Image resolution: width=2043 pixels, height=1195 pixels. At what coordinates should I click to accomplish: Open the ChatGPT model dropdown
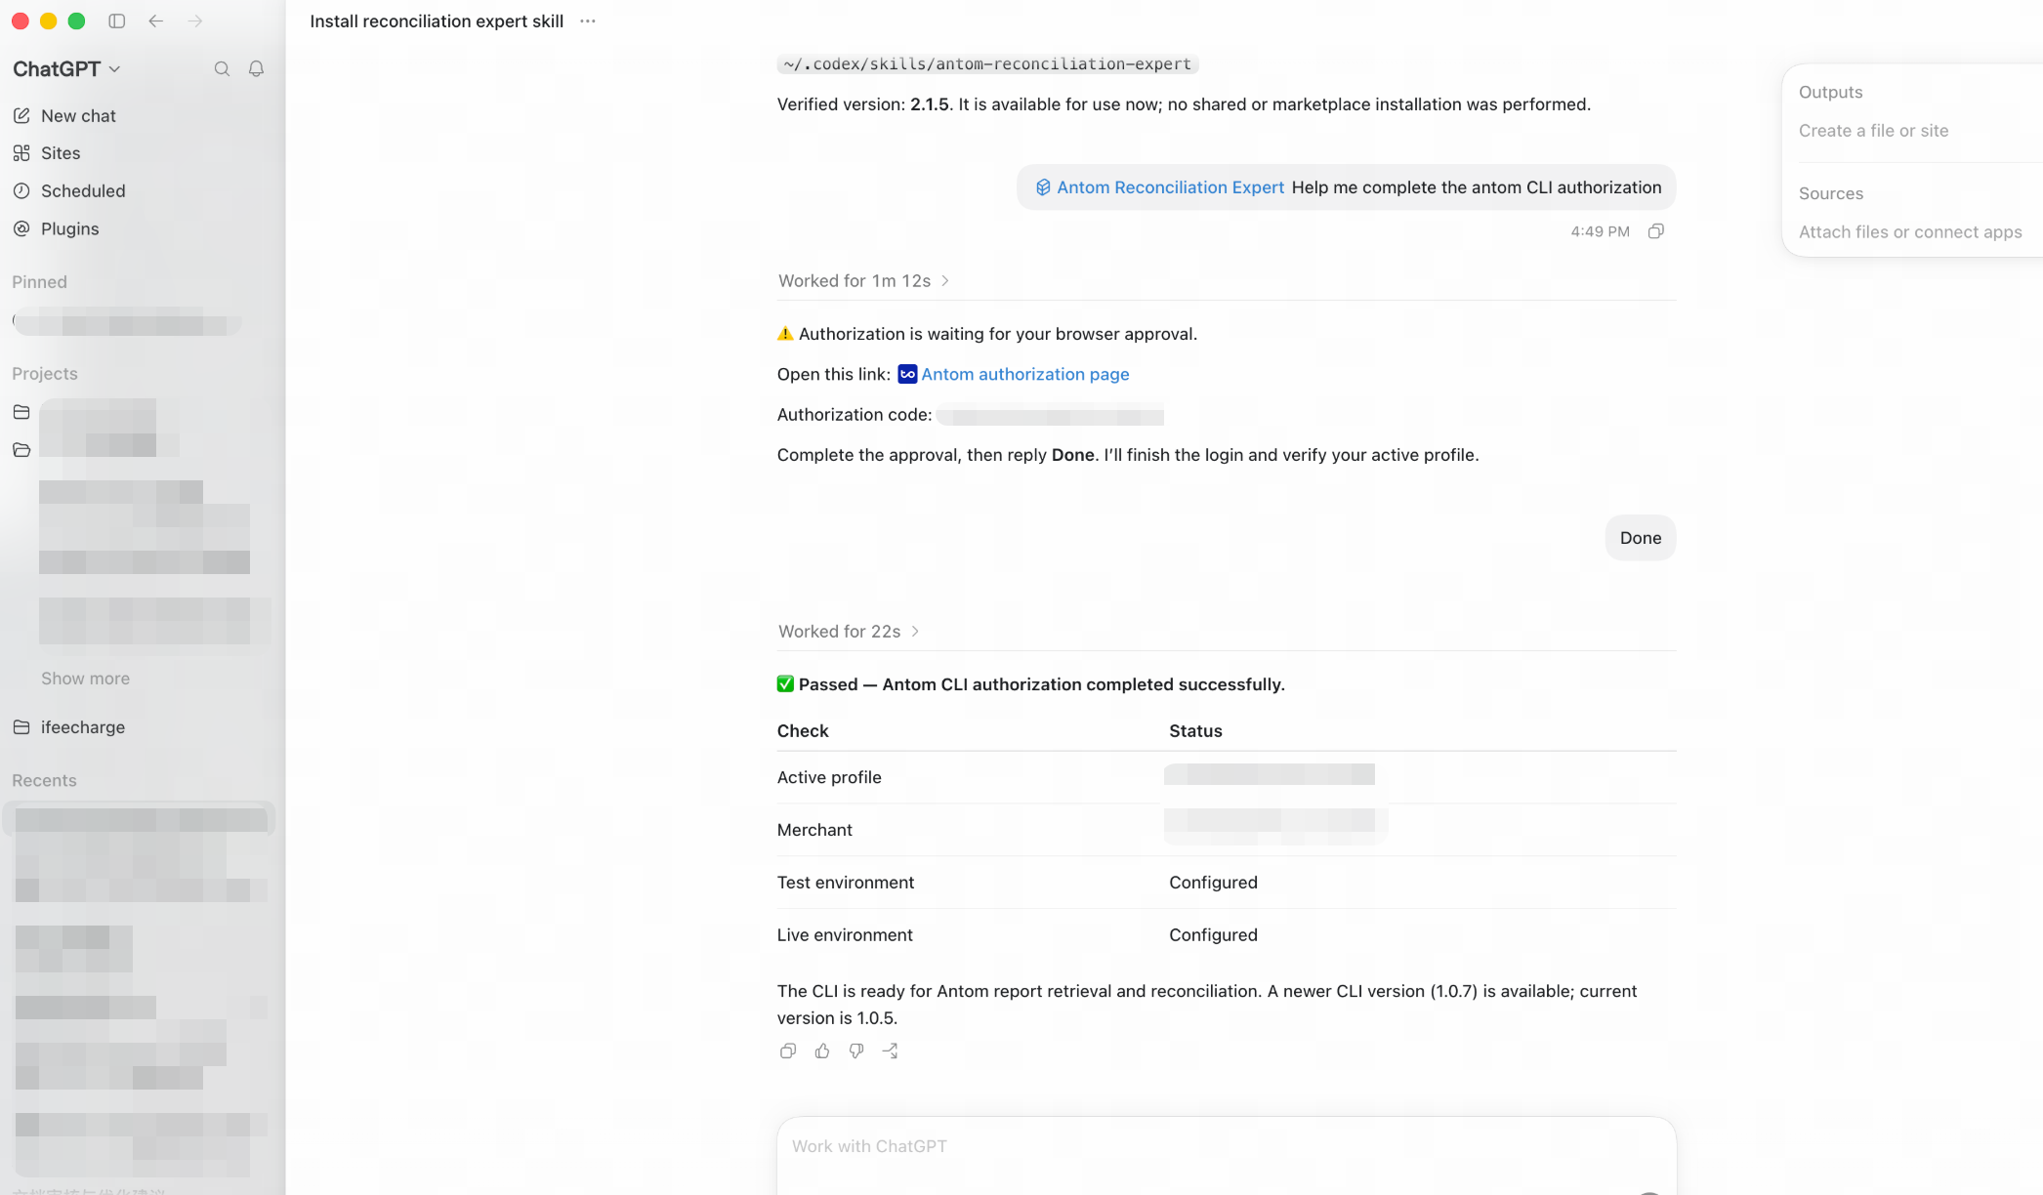[x=66, y=69]
